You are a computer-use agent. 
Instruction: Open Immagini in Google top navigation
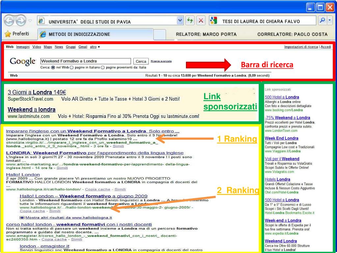[23, 47]
